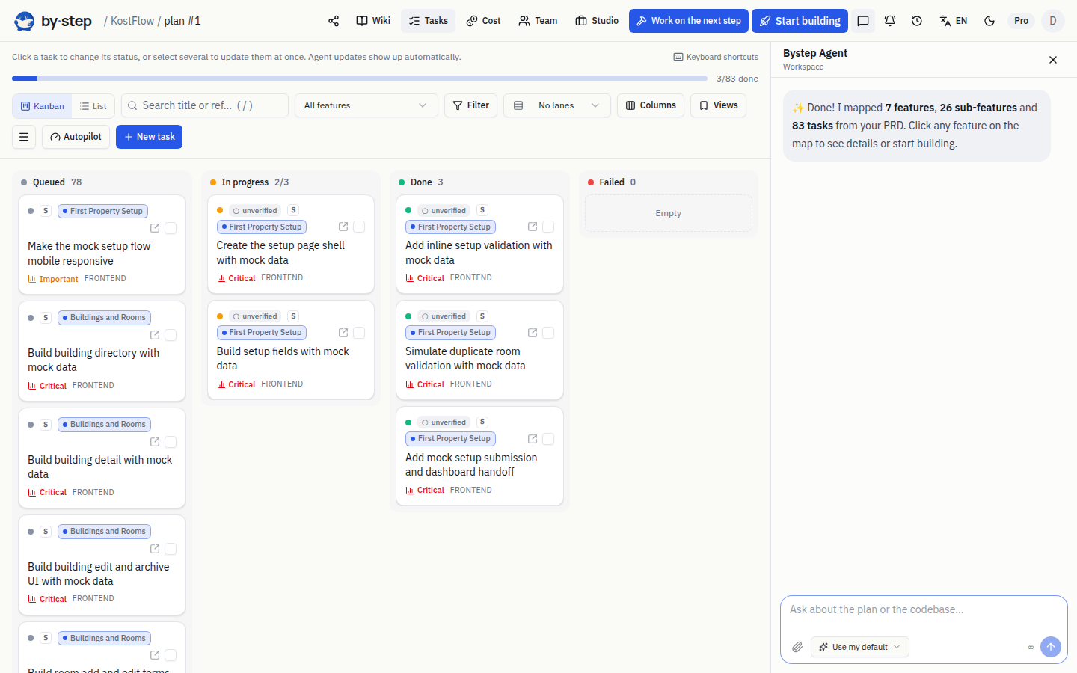1077x673 pixels.
Task: Open 'Build building directory' external link icon
Action: (155, 335)
